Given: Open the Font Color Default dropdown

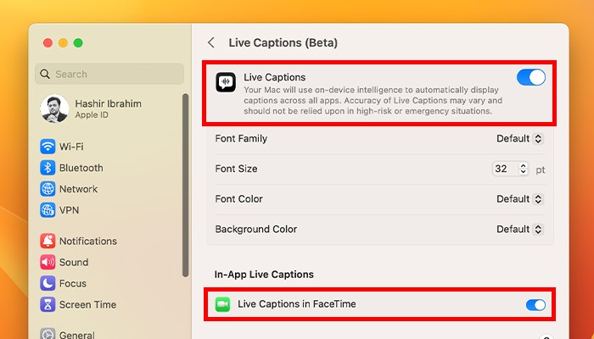Looking at the screenshot, I should (x=520, y=199).
